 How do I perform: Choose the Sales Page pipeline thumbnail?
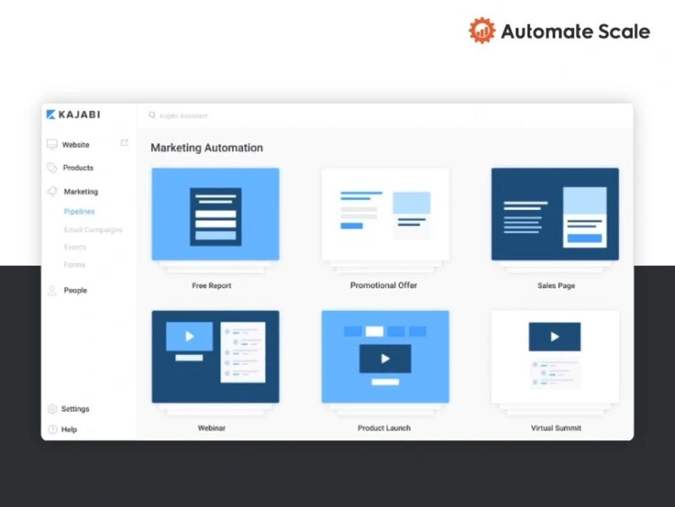[555, 214]
